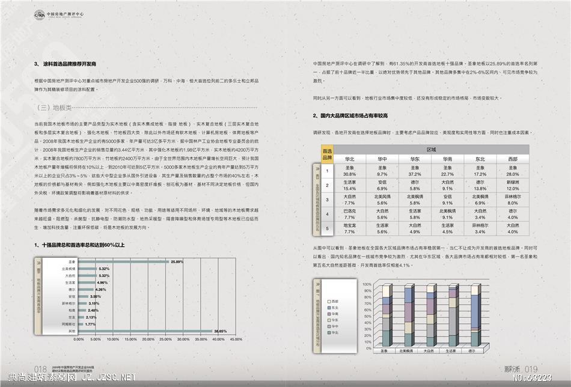571x387 pixels.
Task: Click the longest bar in the horizontal bar chart
Action: tap(145, 331)
